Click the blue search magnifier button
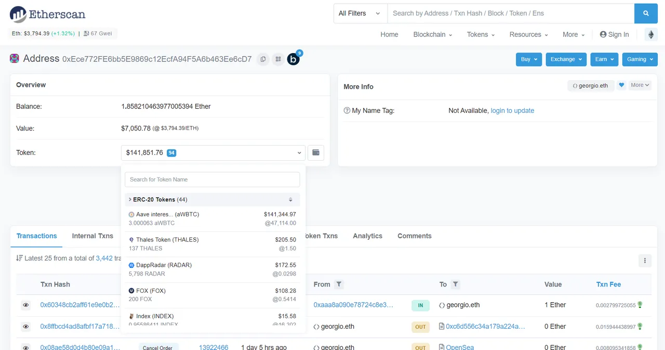This screenshot has width=665, height=350. click(x=646, y=14)
